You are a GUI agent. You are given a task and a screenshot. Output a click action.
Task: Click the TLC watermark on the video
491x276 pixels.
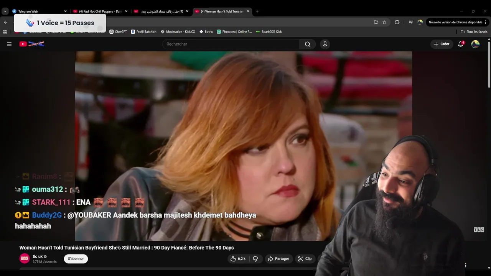tap(479, 230)
